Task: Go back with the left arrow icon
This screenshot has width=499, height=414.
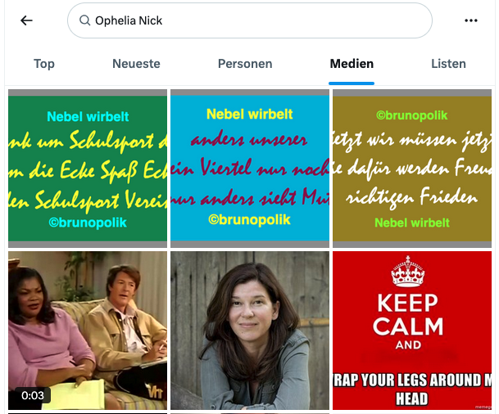Action: (x=26, y=20)
